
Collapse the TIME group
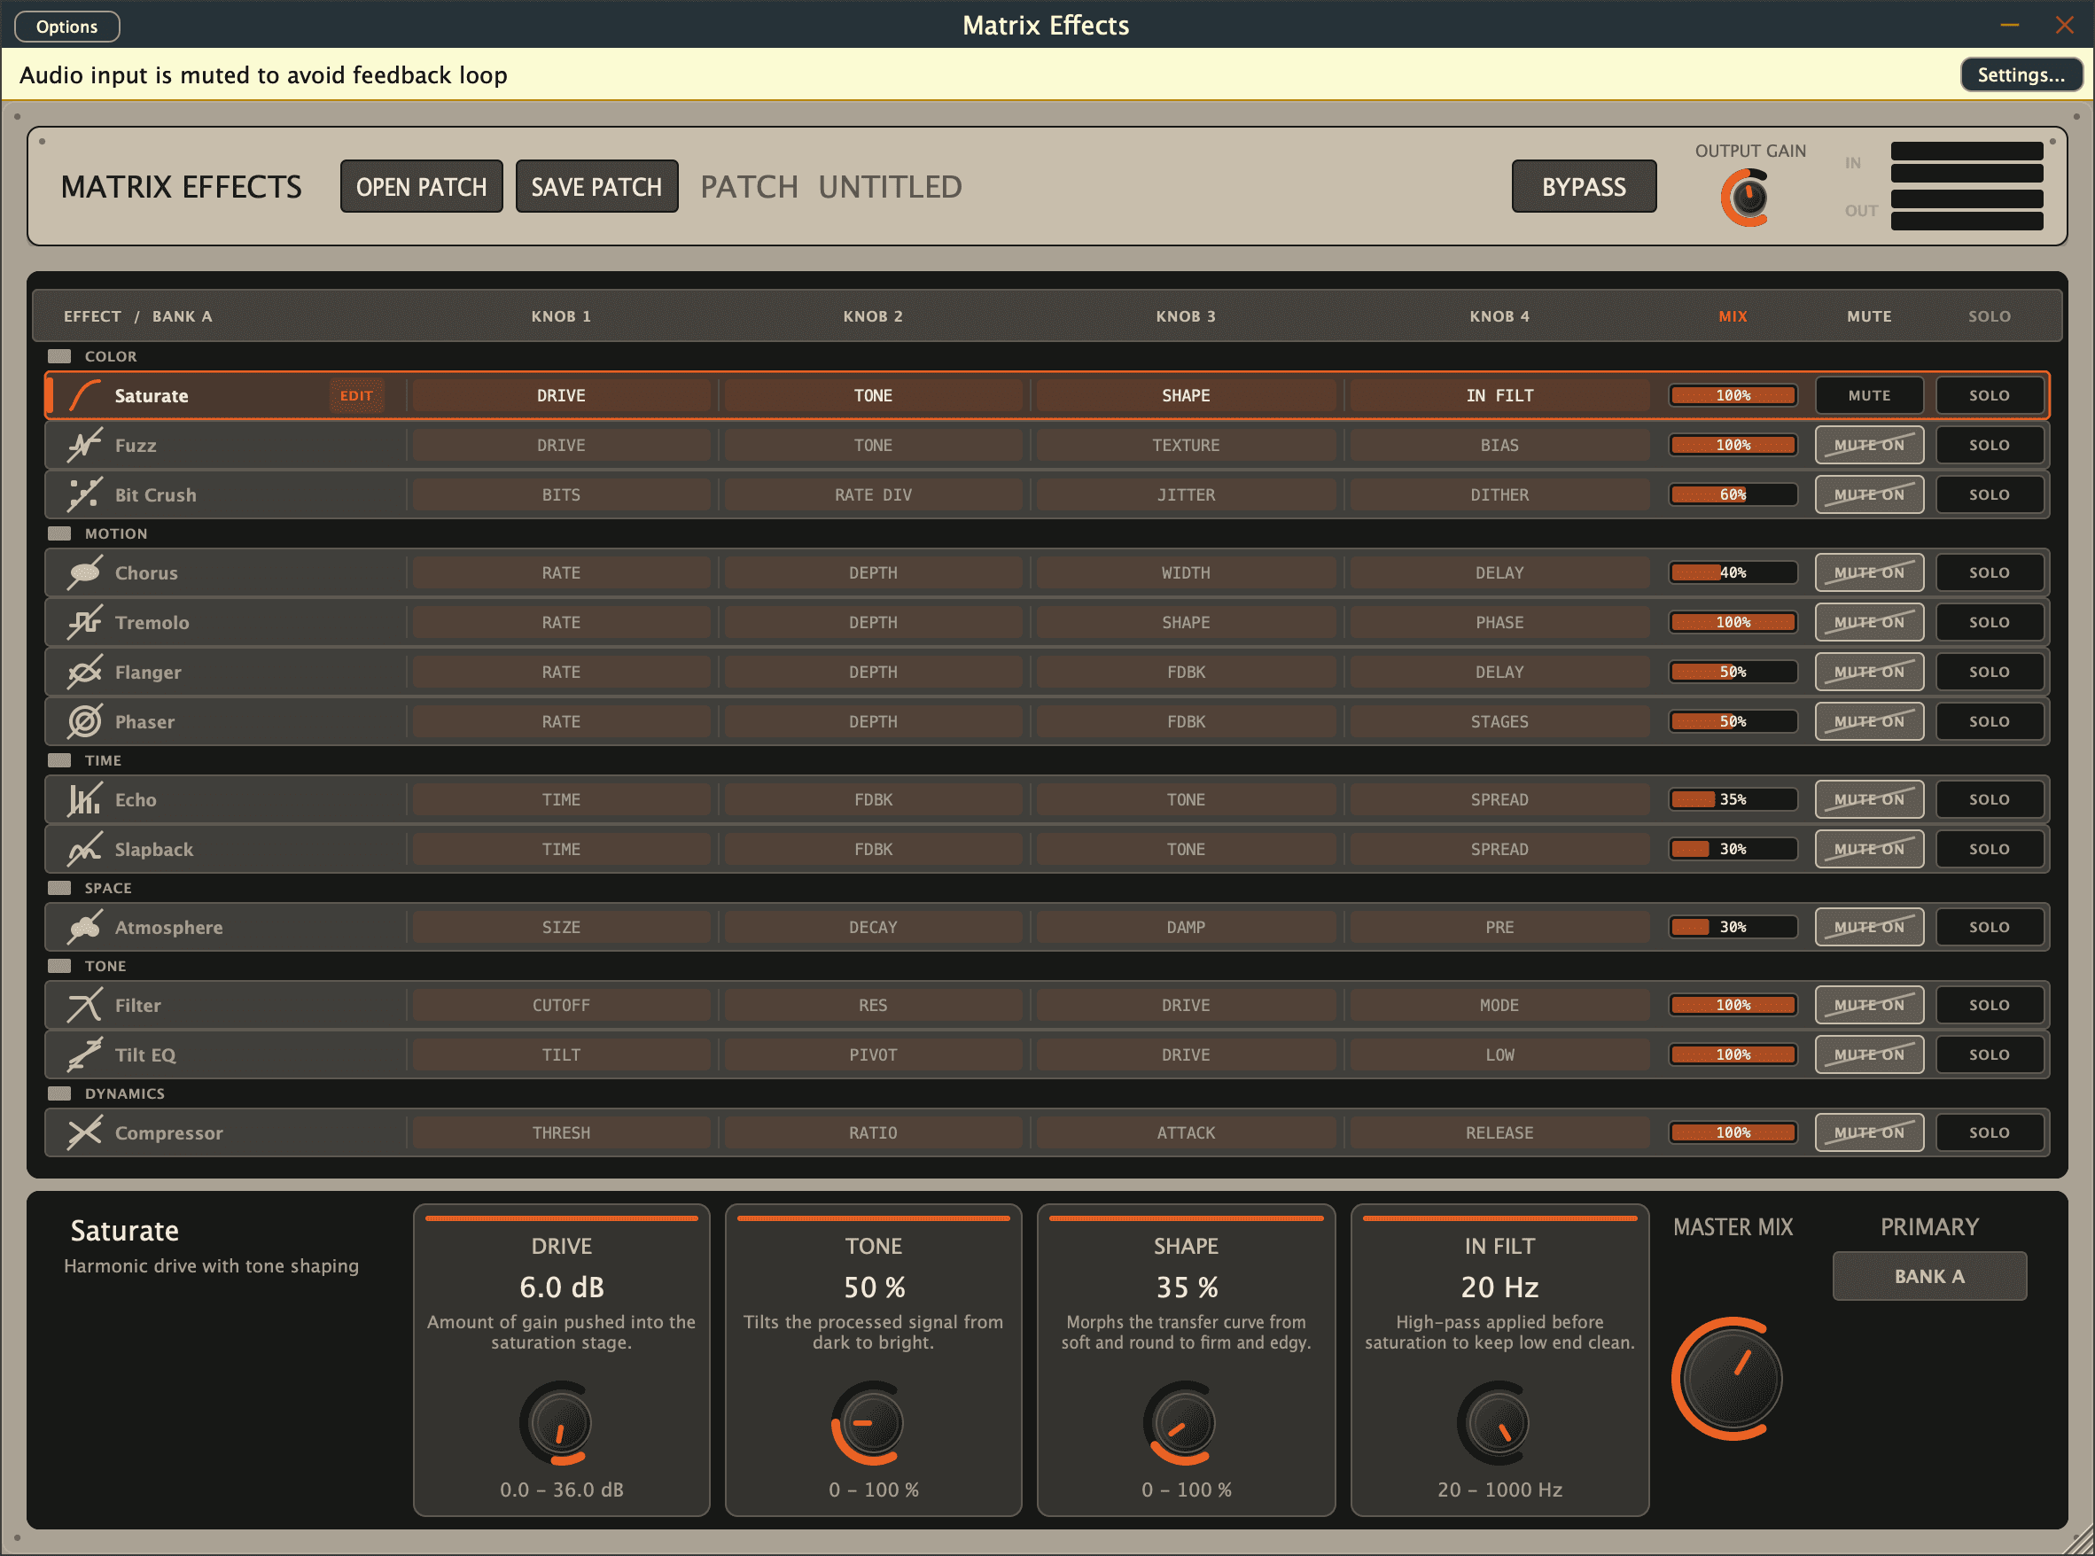pos(59,760)
